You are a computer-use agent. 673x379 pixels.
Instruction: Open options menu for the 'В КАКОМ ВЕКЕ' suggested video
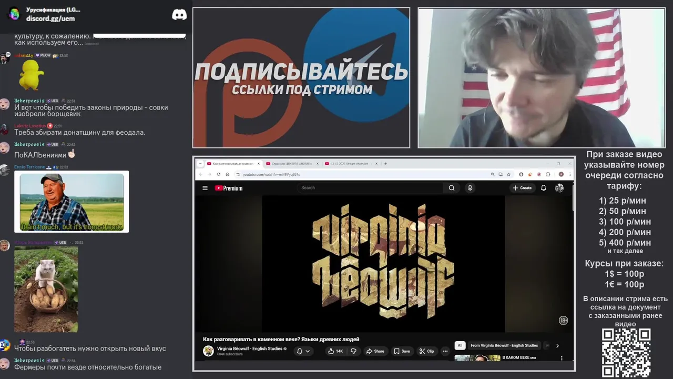tap(562, 358)
